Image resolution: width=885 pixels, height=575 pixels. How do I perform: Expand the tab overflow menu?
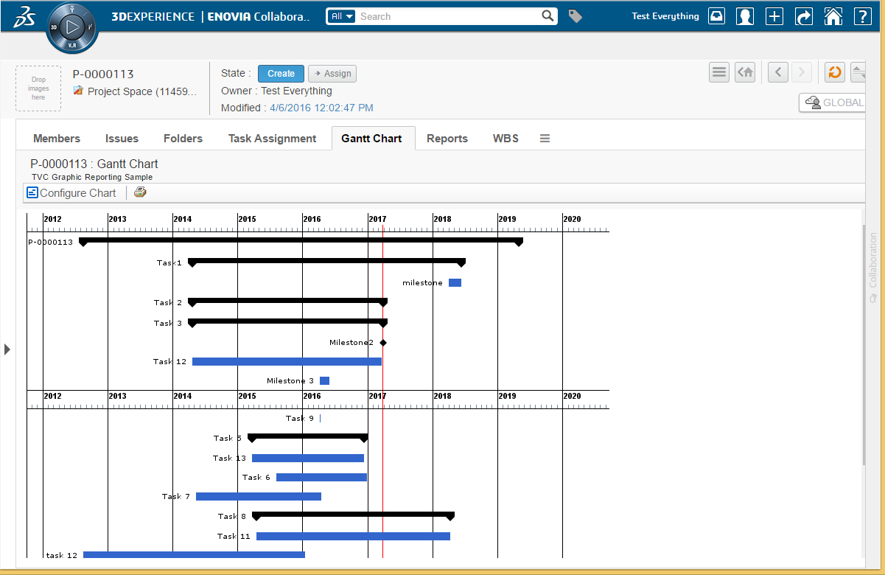545,139
